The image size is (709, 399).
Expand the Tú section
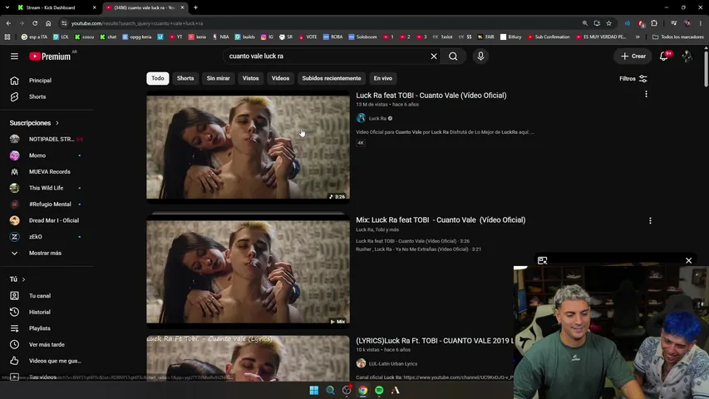coord(17,279)
